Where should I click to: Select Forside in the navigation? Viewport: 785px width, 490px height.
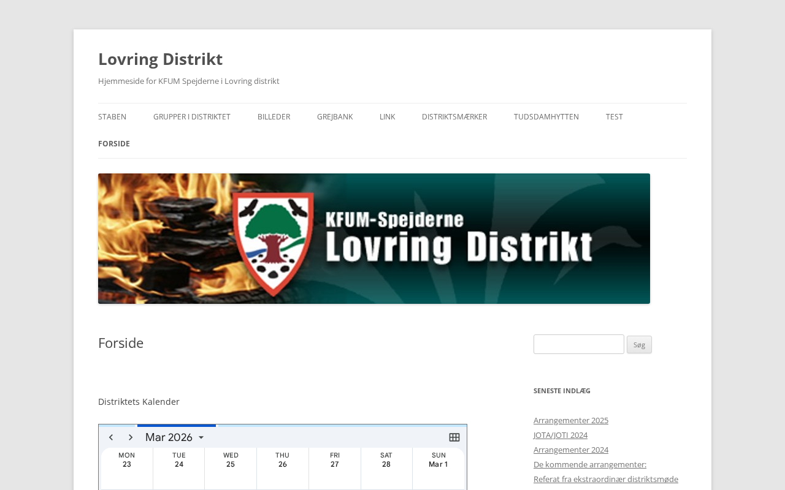click(x=114, y=144)
